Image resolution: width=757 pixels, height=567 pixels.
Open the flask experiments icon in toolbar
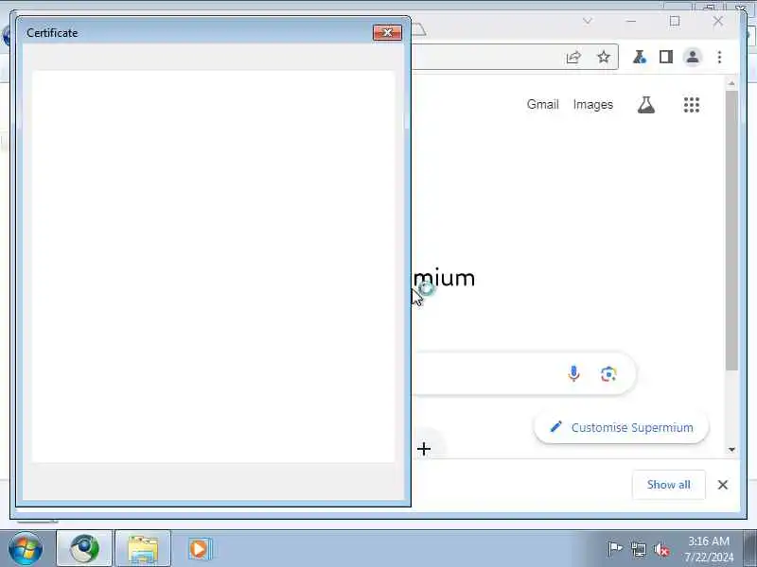pyautogui.click(x=640, y=57)
